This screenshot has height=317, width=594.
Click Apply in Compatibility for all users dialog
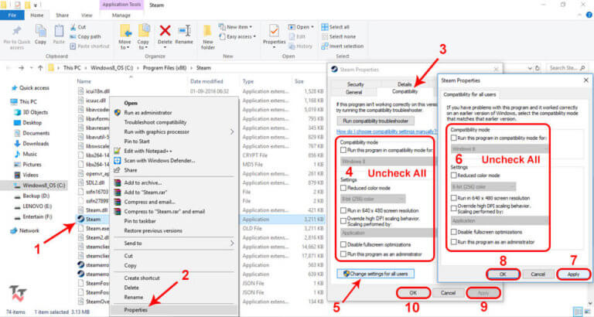[x=573, y=274]
